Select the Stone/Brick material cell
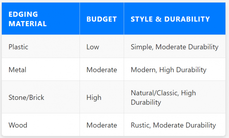 click(26, 97)
